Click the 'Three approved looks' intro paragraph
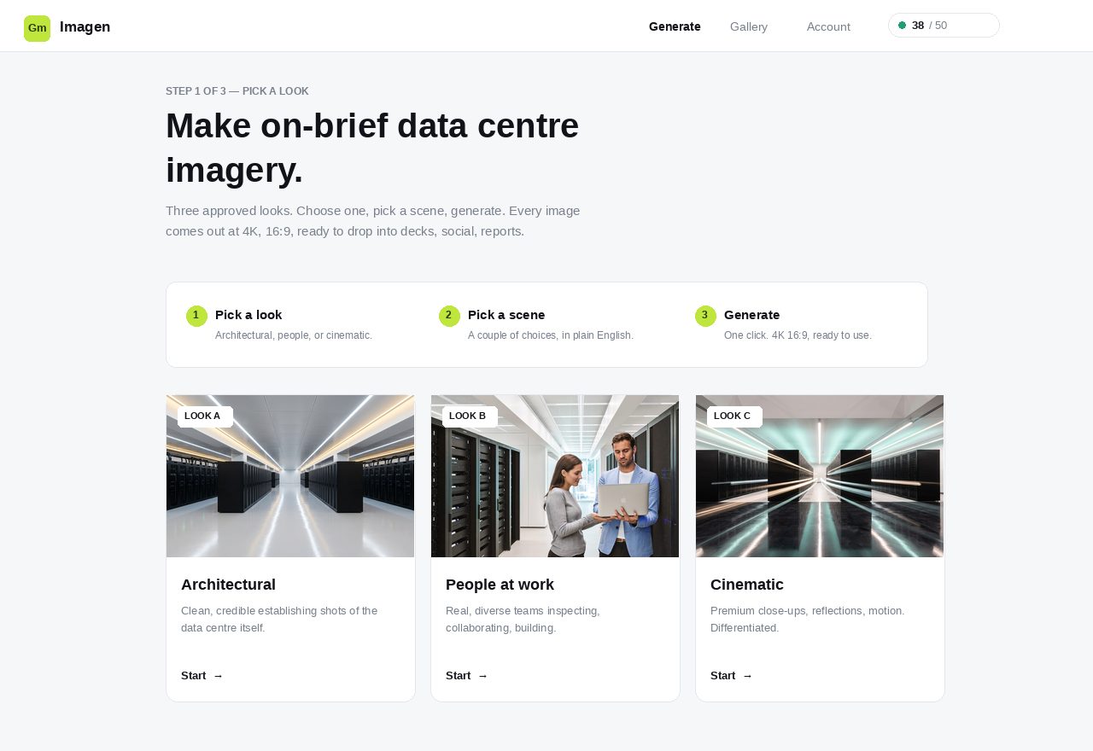This screenshot has height=751, width=1093. (x=373, y=221)
